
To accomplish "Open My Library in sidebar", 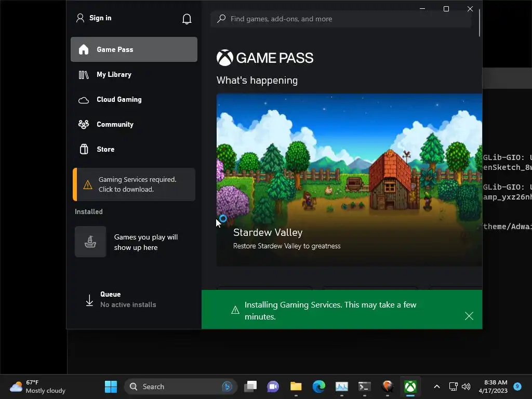I will click(134, 75).
